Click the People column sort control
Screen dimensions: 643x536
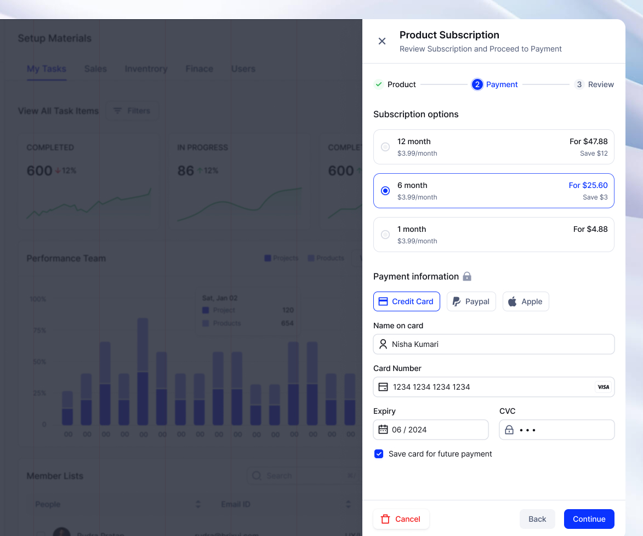[197, 504]
